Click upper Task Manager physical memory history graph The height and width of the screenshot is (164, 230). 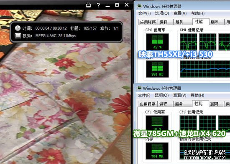point(205,69)
